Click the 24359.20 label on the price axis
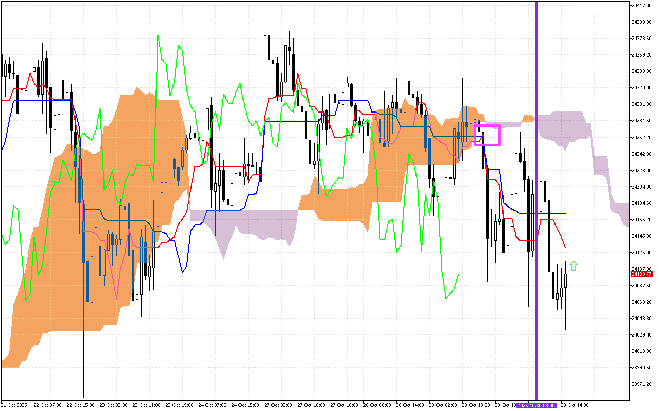 641,54
